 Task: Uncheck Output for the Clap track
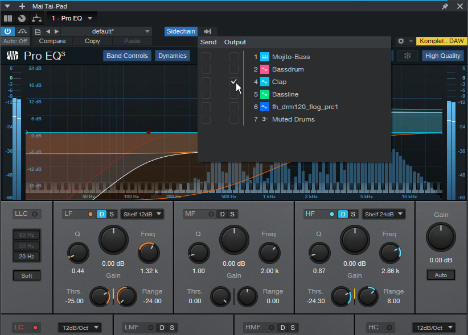234,82
